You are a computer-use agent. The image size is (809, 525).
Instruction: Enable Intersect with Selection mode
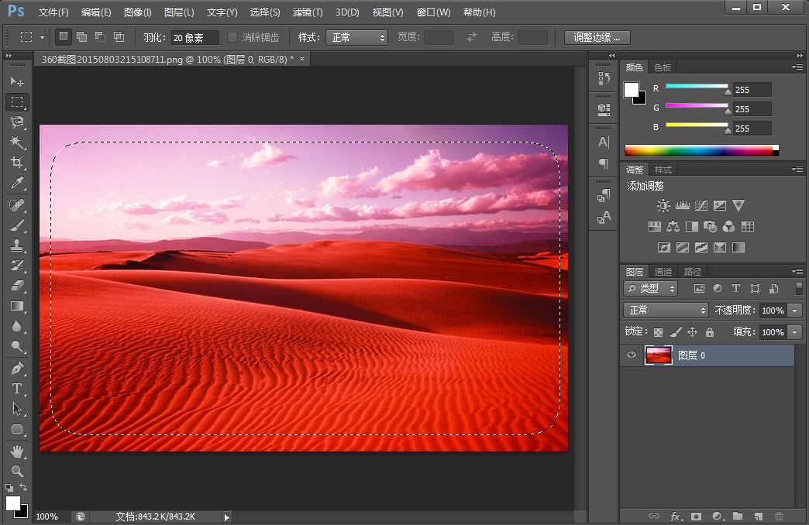(x=119, y=36)
